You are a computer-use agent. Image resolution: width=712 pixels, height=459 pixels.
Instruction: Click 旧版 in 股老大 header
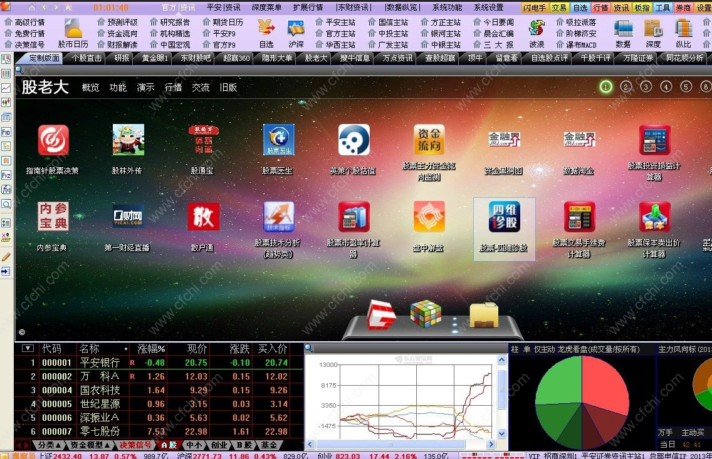(228, 88)
